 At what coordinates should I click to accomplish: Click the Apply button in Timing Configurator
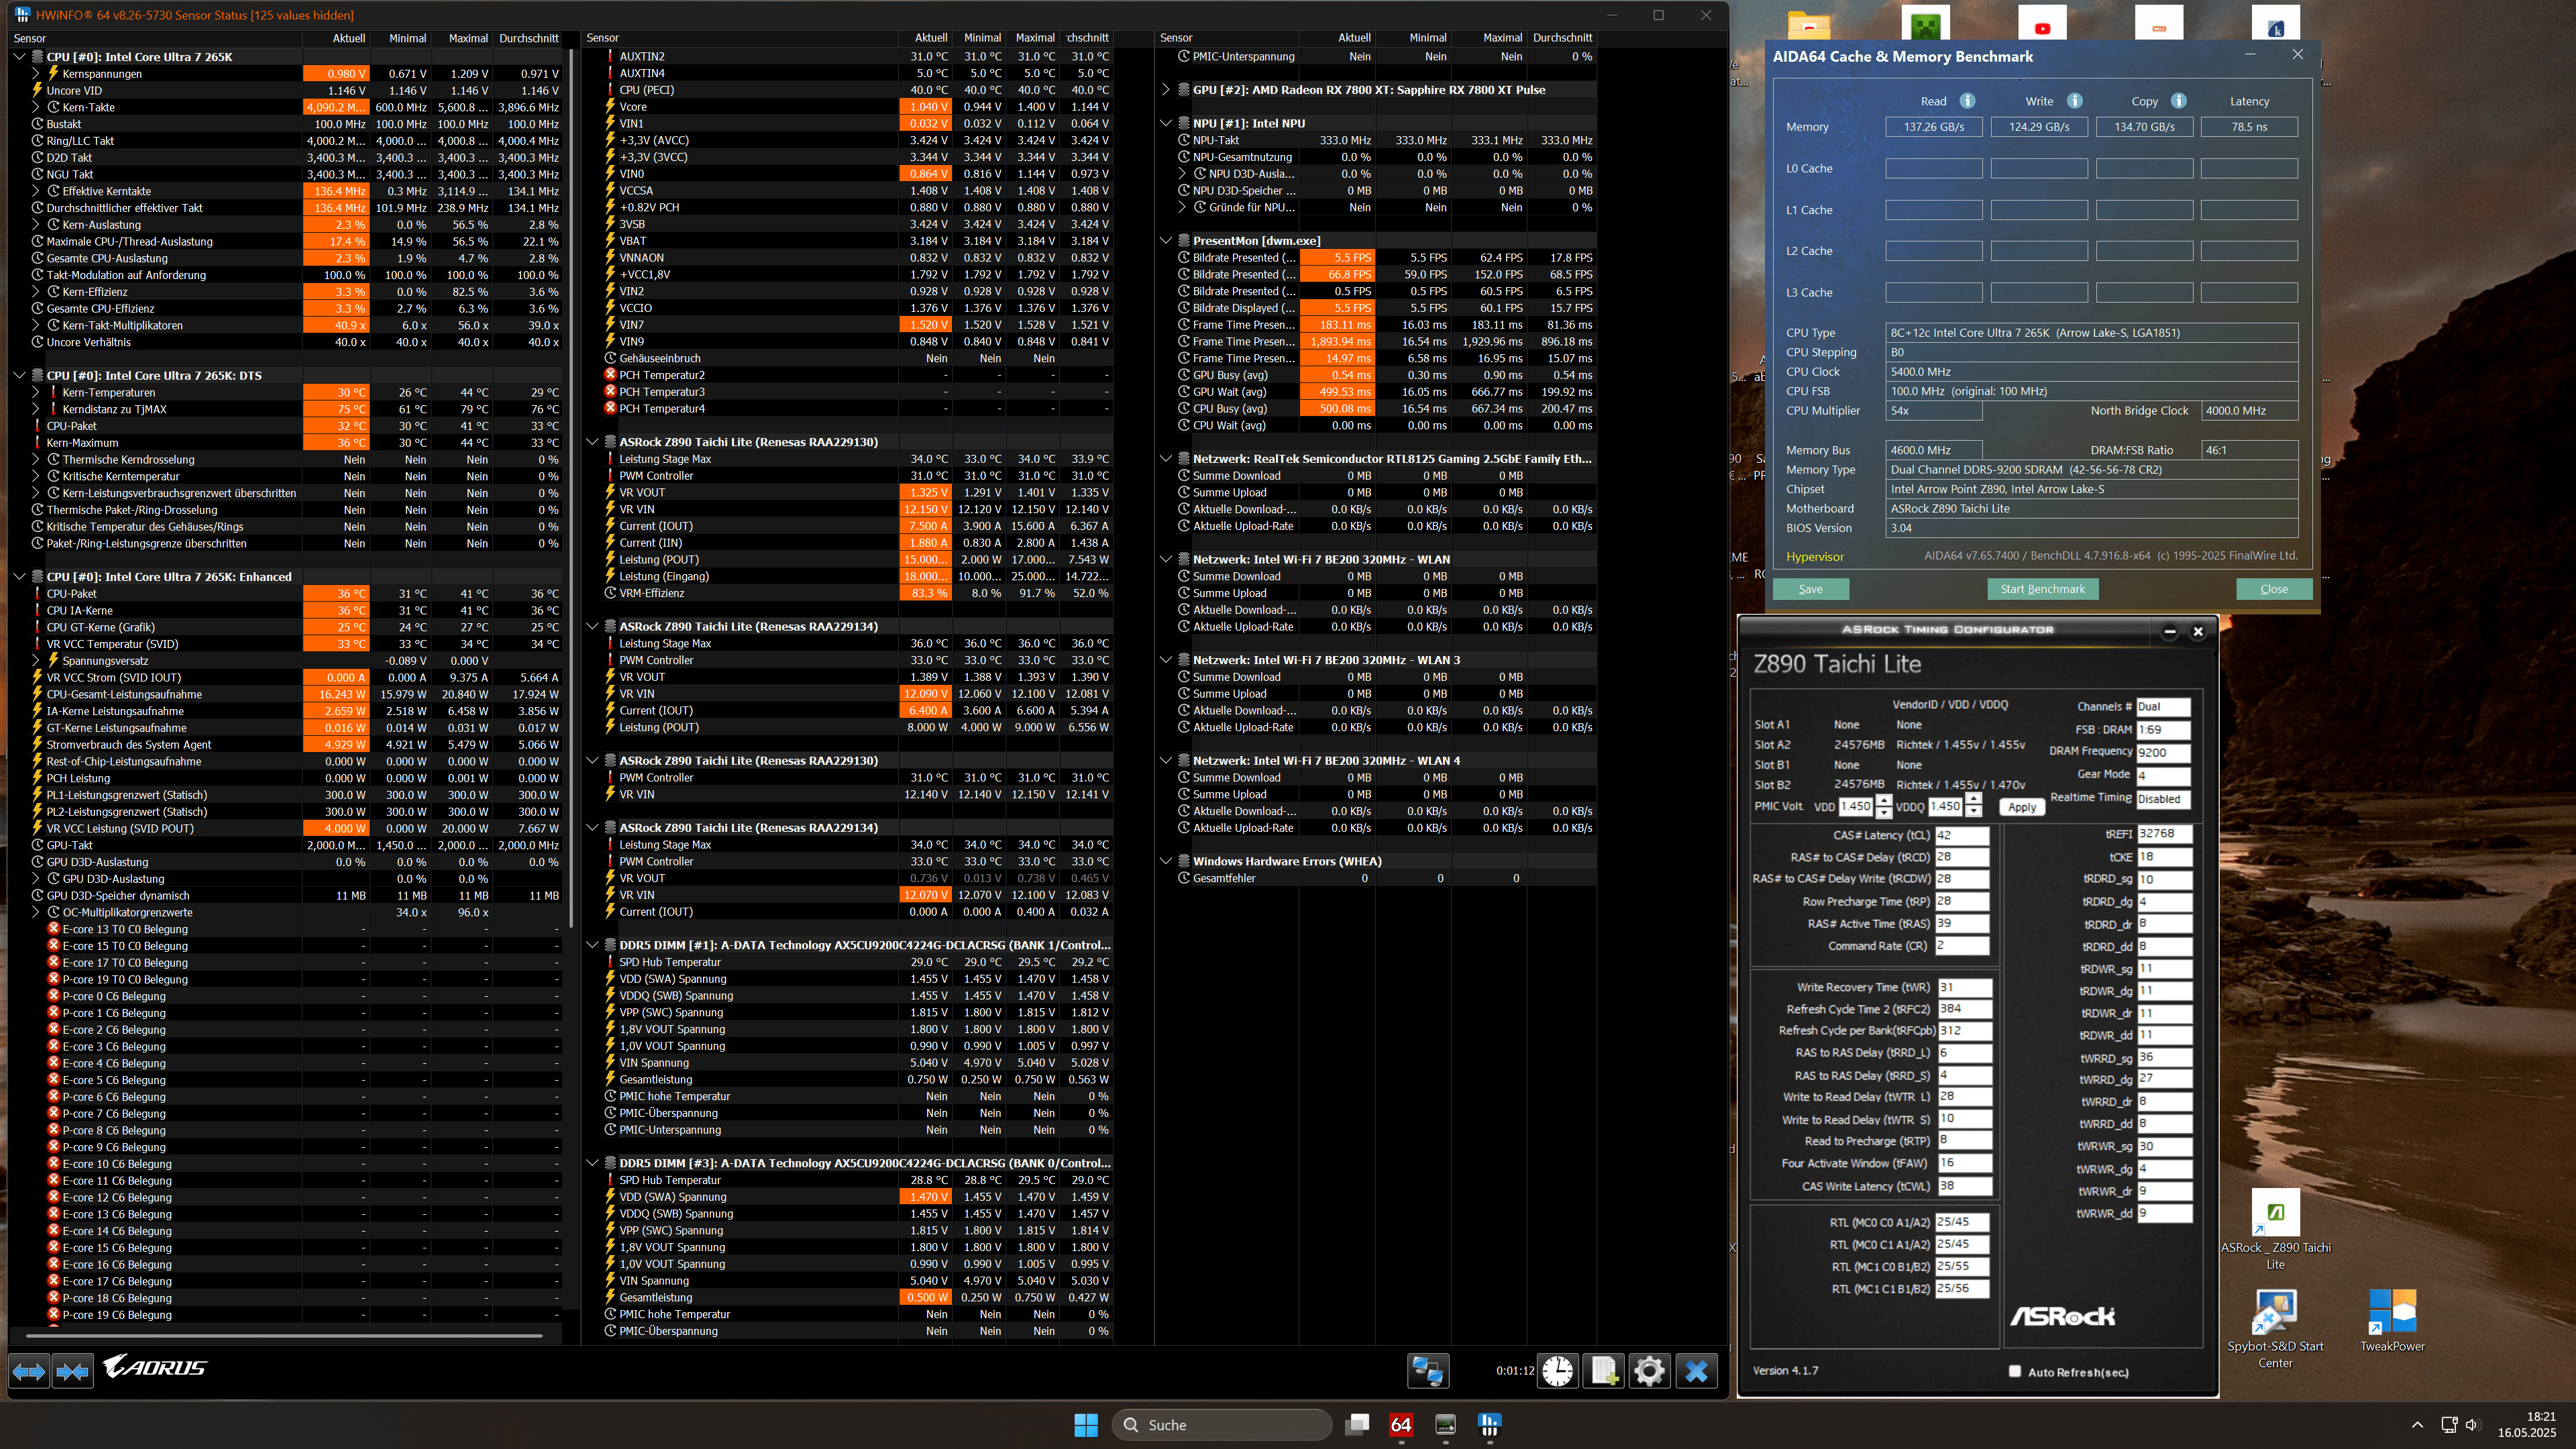(2021, 807)
